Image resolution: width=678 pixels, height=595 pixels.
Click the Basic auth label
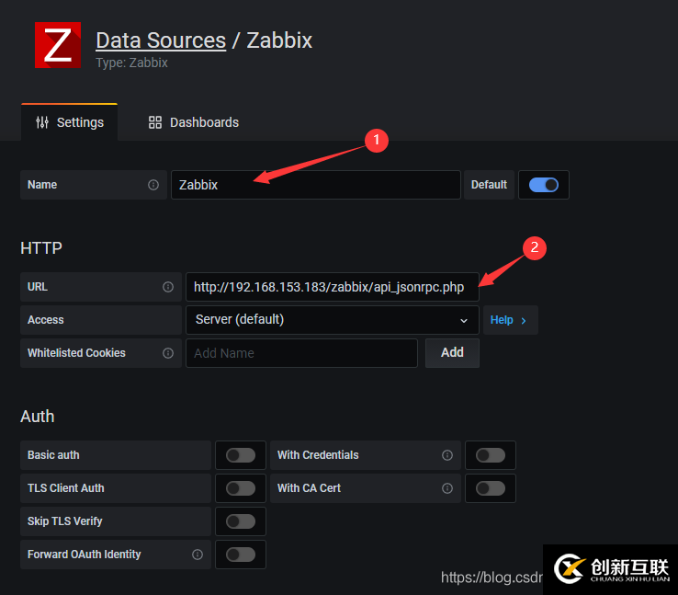(53, 455)
